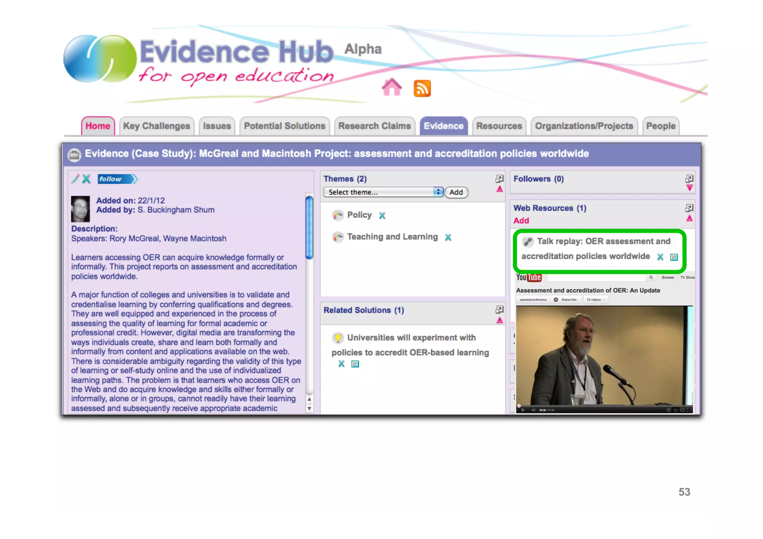Expand the Followers panel arrow
Image resolution: width=763 pixels, height=539 pixels.
(689, 188)
